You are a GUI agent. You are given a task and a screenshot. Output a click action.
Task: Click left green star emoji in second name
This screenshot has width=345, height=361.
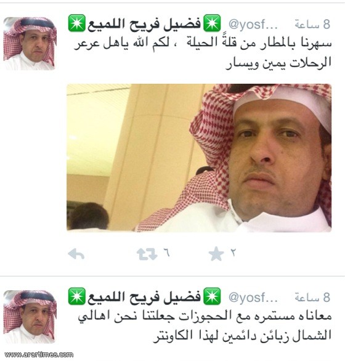click(x=76, y=296)
